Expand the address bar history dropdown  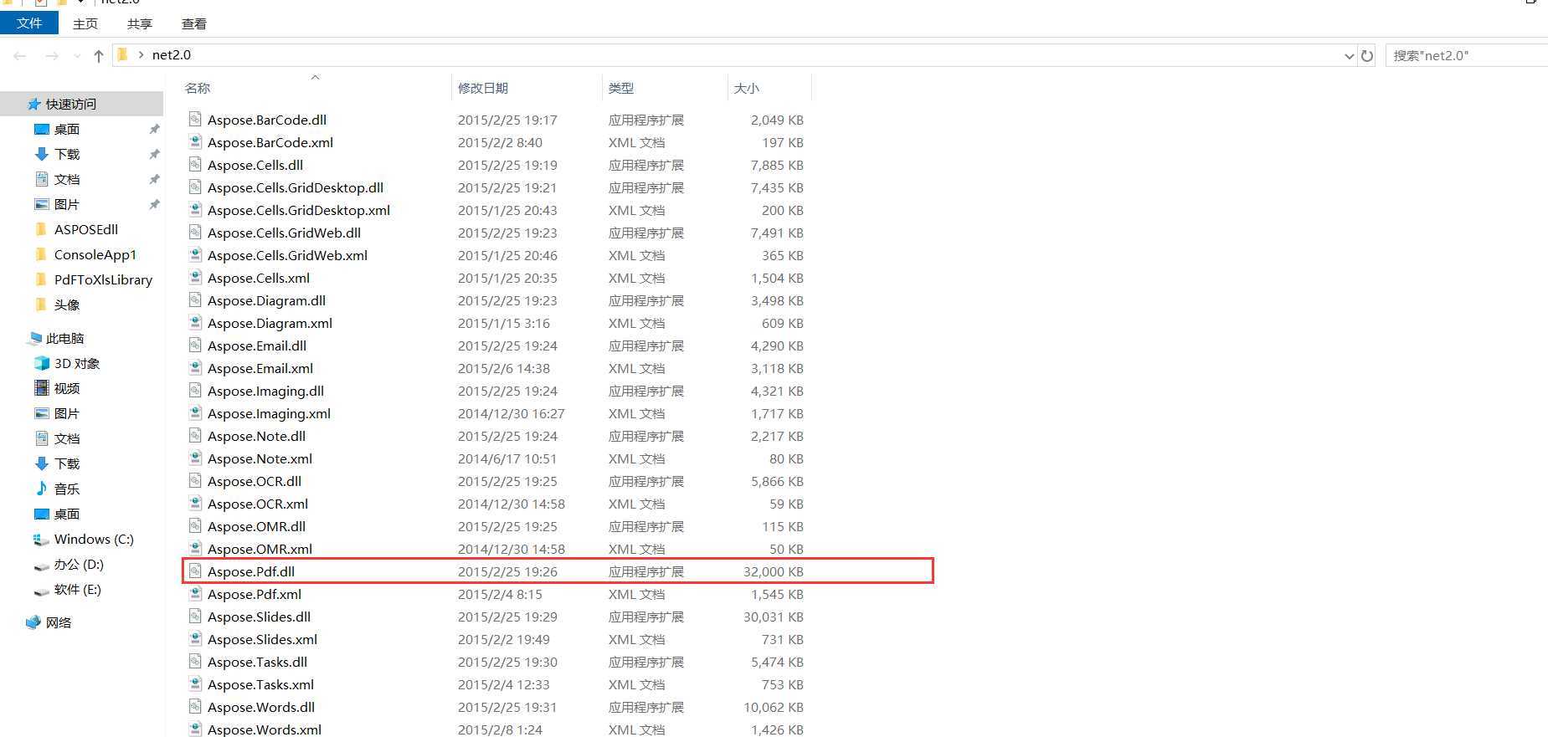(x=1349, y=56)
